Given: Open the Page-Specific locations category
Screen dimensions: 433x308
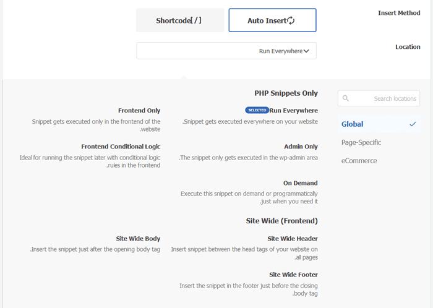Looking at the screenshot, I should tap(361, 142).
